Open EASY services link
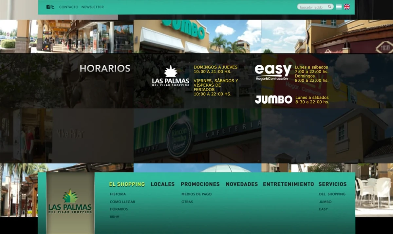393x234 pixels. [323, 209]
